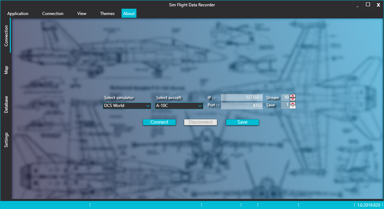Maximize the Sim Flight Data Recorder window
The width and height of the screenshot is (384, 209).
(368, 5)
